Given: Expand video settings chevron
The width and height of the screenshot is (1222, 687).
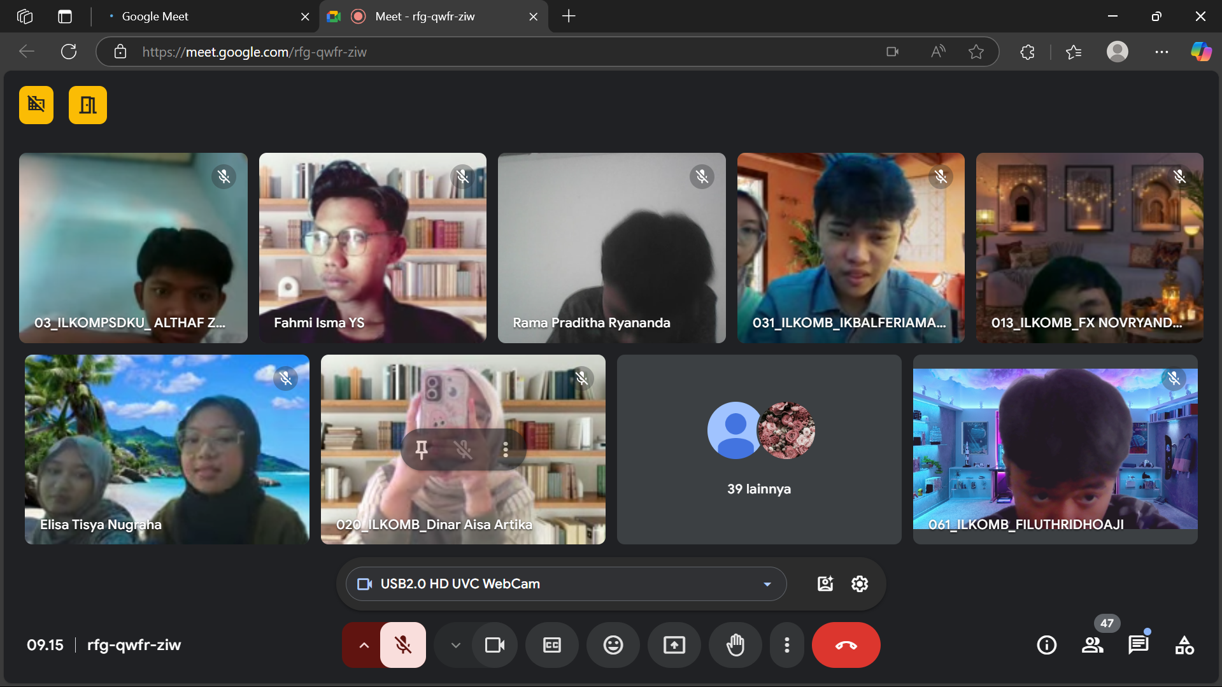Looking at the screenshot, I should click(455, 645).
